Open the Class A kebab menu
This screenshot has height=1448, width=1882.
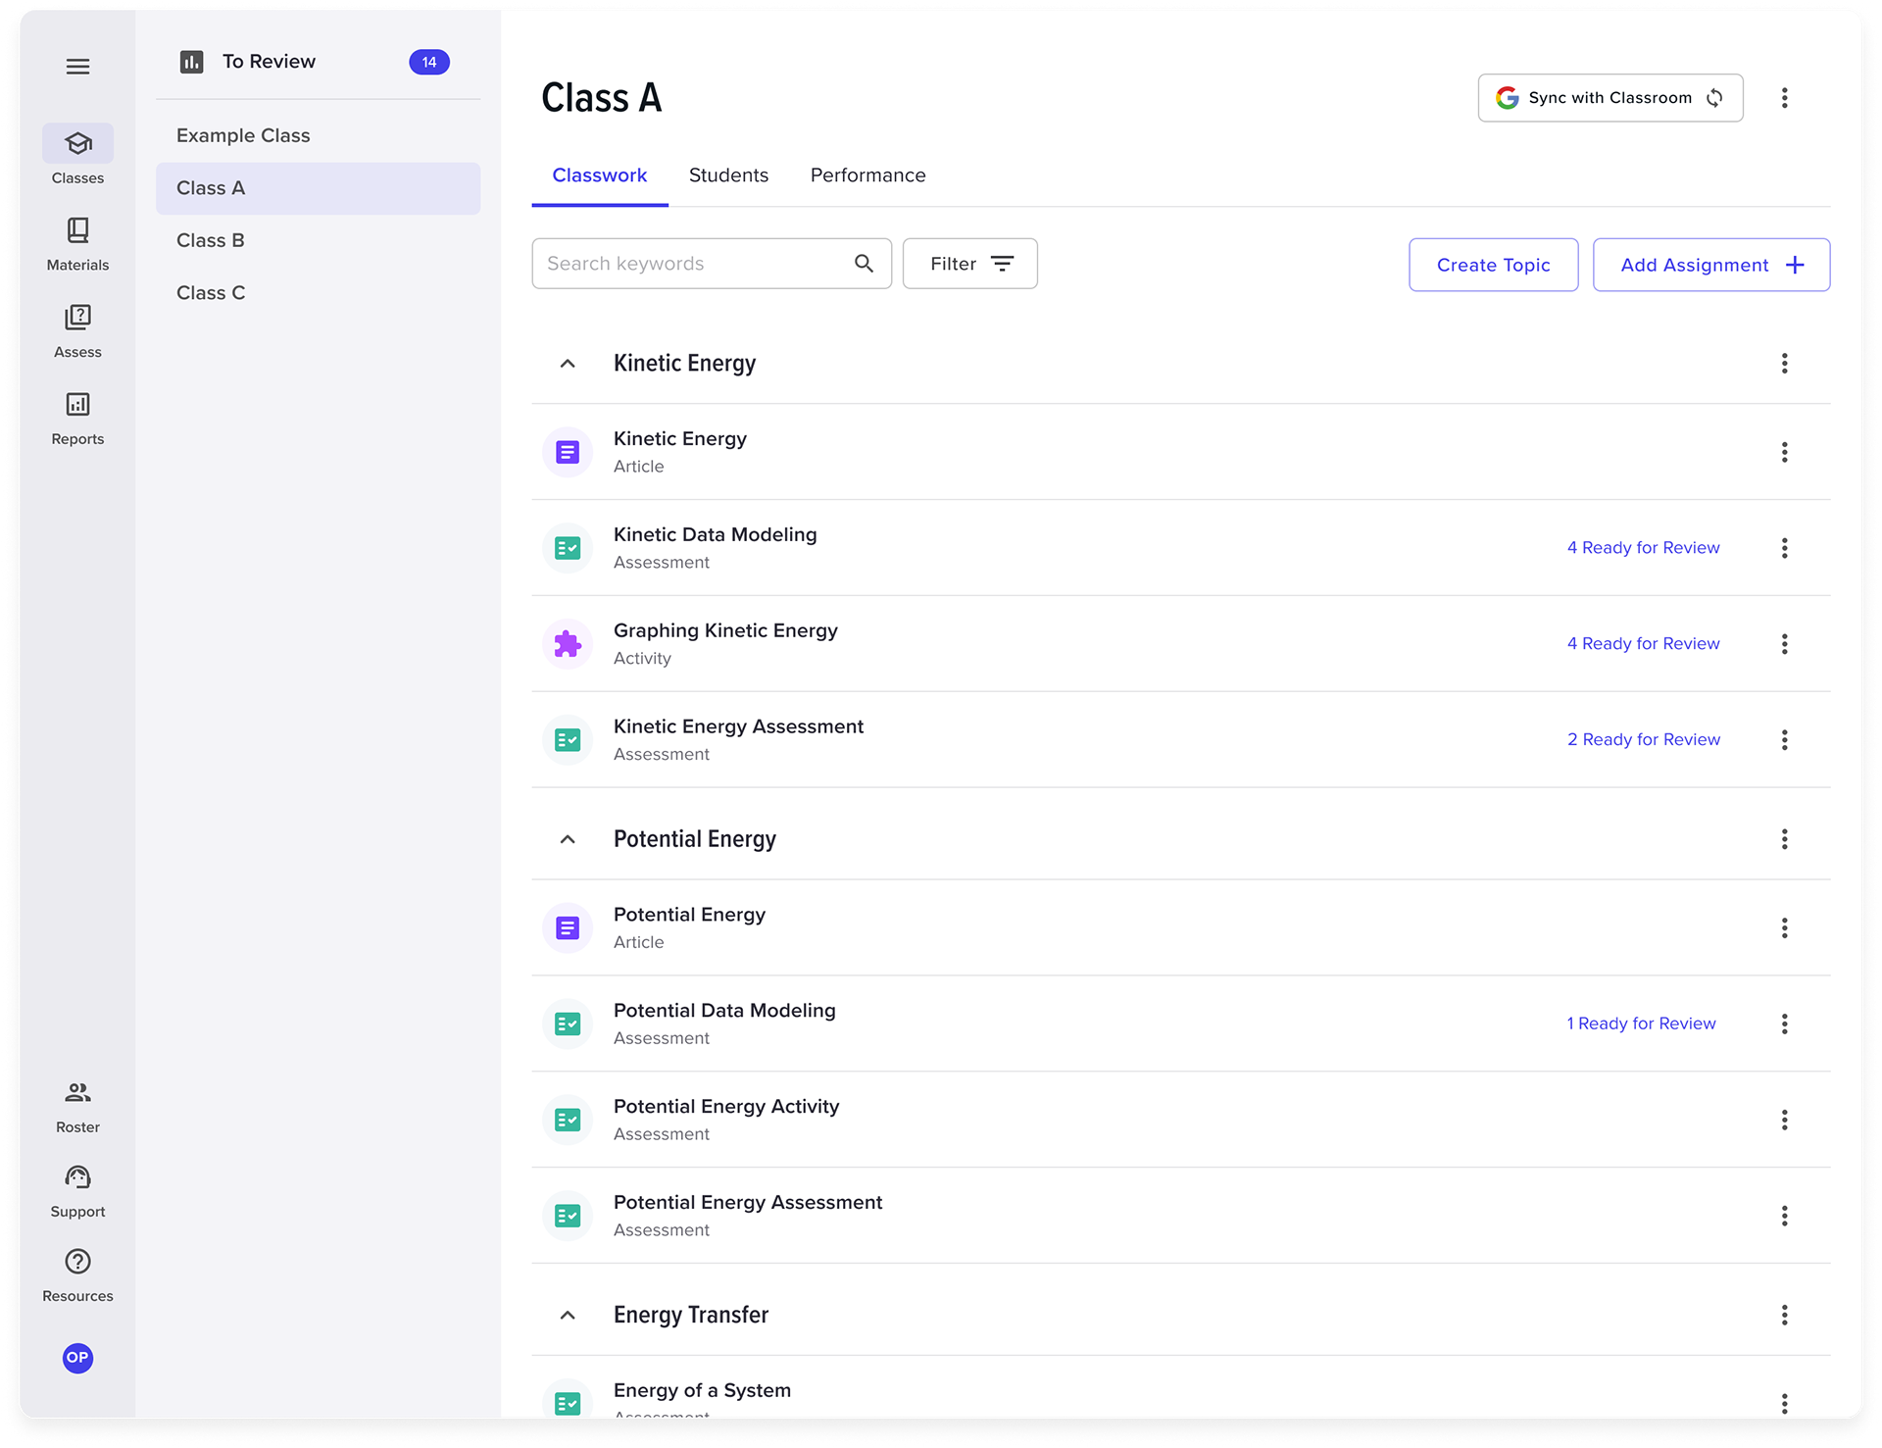1784,98
